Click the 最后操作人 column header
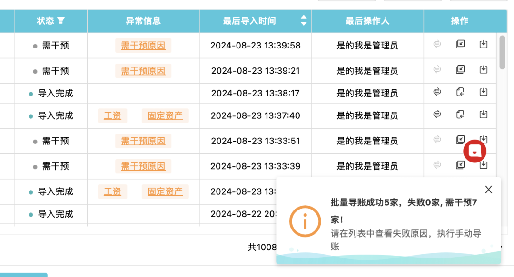 point(368,20)
